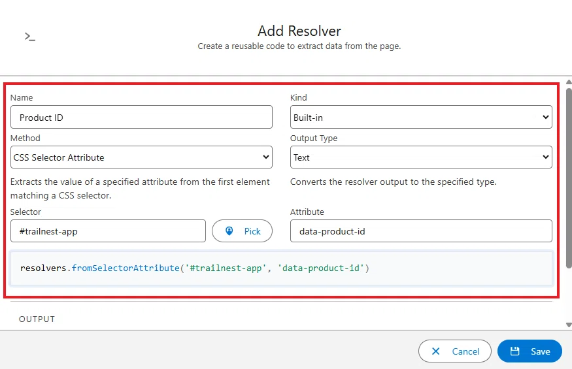Click the 'Extracts the value' method description
Image resolution: width=572 pixels, height=369 pixels.
point(140,189)
